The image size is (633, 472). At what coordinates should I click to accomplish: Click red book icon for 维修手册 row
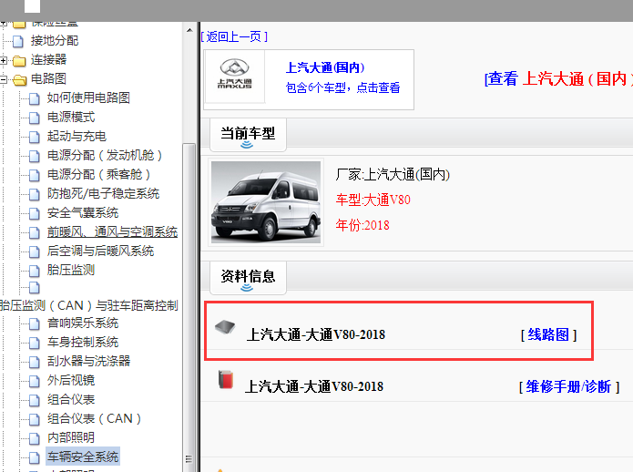tap(226, 380)
